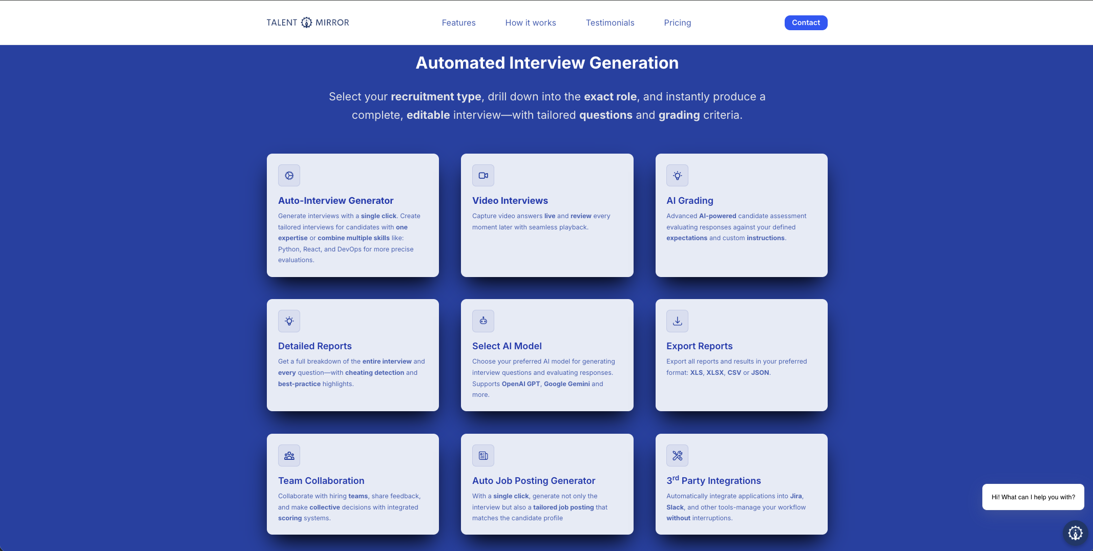Select the How it works navigation link
1093x551 pixels.
click(531, 23)
